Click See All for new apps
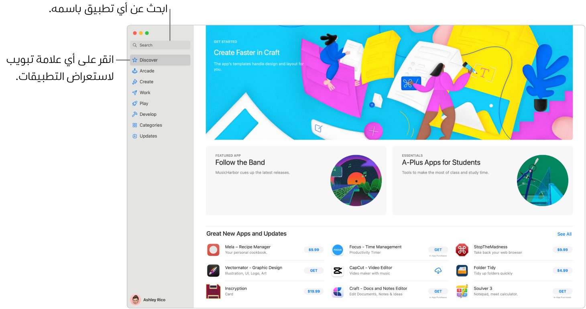Viewport: 586px width, 309px height. (x=564, y=234)
